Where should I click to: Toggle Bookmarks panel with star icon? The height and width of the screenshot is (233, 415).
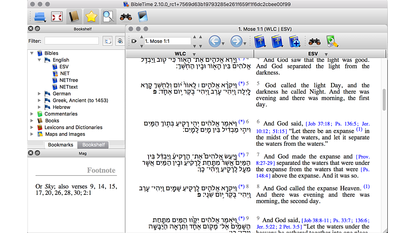[x=91, y=16]
